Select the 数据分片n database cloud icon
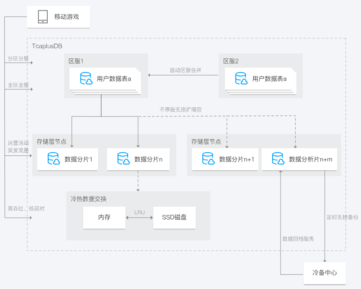 pyautogui.click(x=124, y=159)
